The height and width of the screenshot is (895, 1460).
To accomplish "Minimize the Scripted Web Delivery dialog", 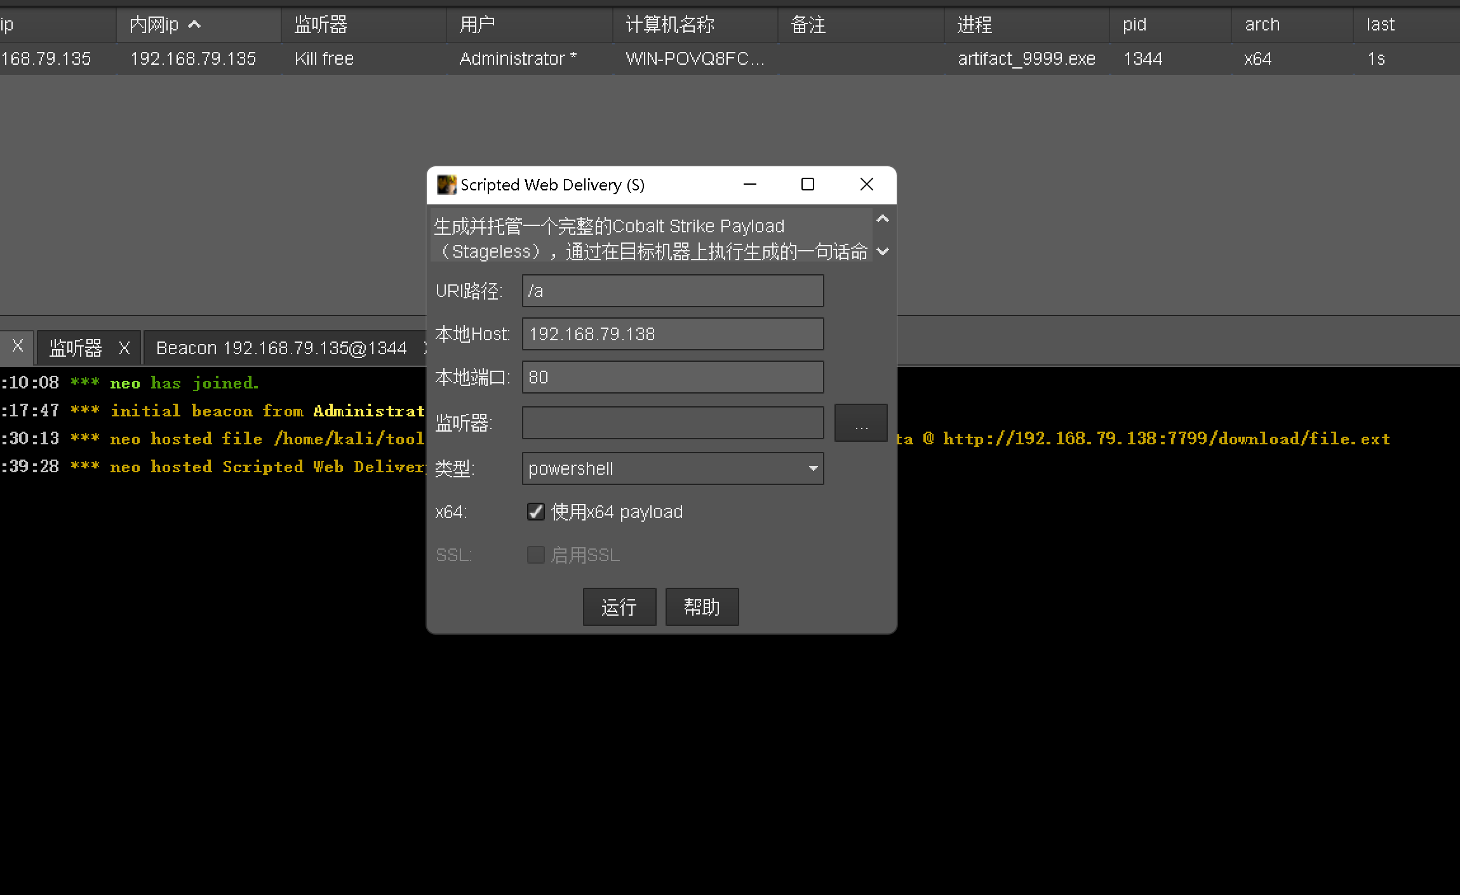I will click(x=750, y=184).
